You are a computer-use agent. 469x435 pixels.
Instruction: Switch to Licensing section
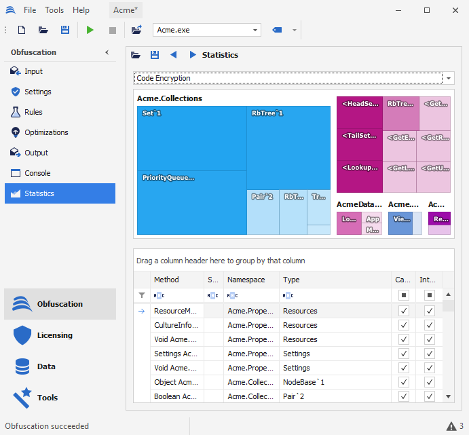54,335
